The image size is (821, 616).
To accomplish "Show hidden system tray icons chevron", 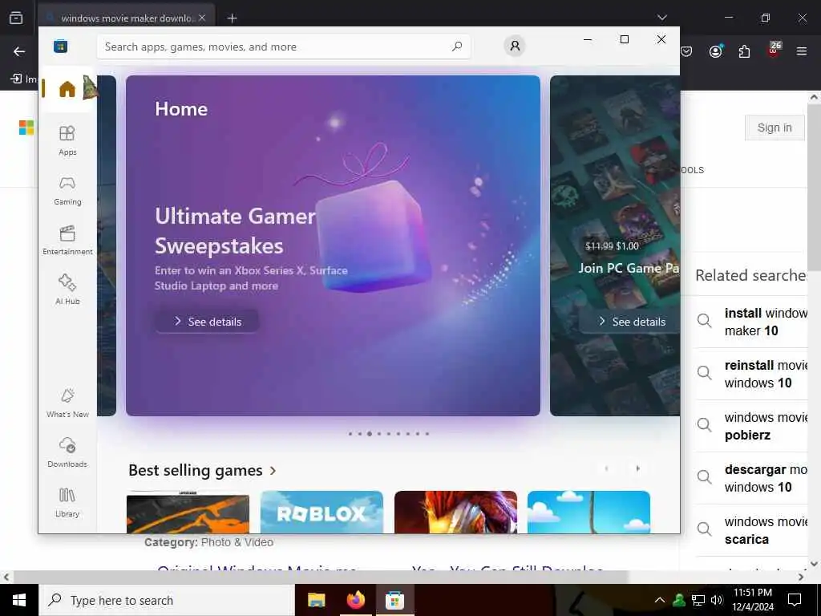I will (660, 600).
